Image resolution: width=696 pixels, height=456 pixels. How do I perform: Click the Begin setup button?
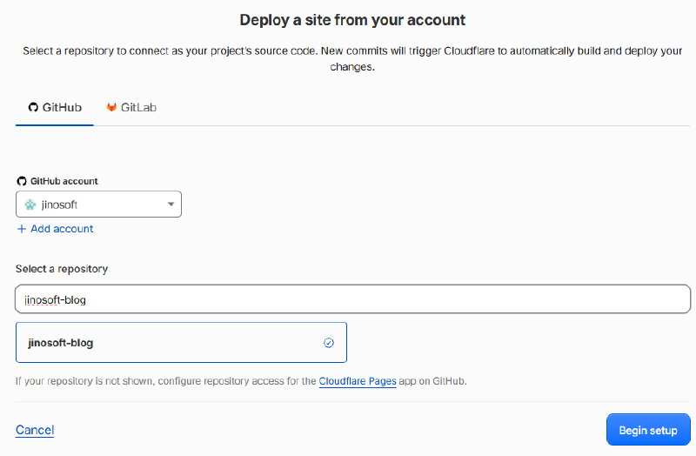point(648,430)
